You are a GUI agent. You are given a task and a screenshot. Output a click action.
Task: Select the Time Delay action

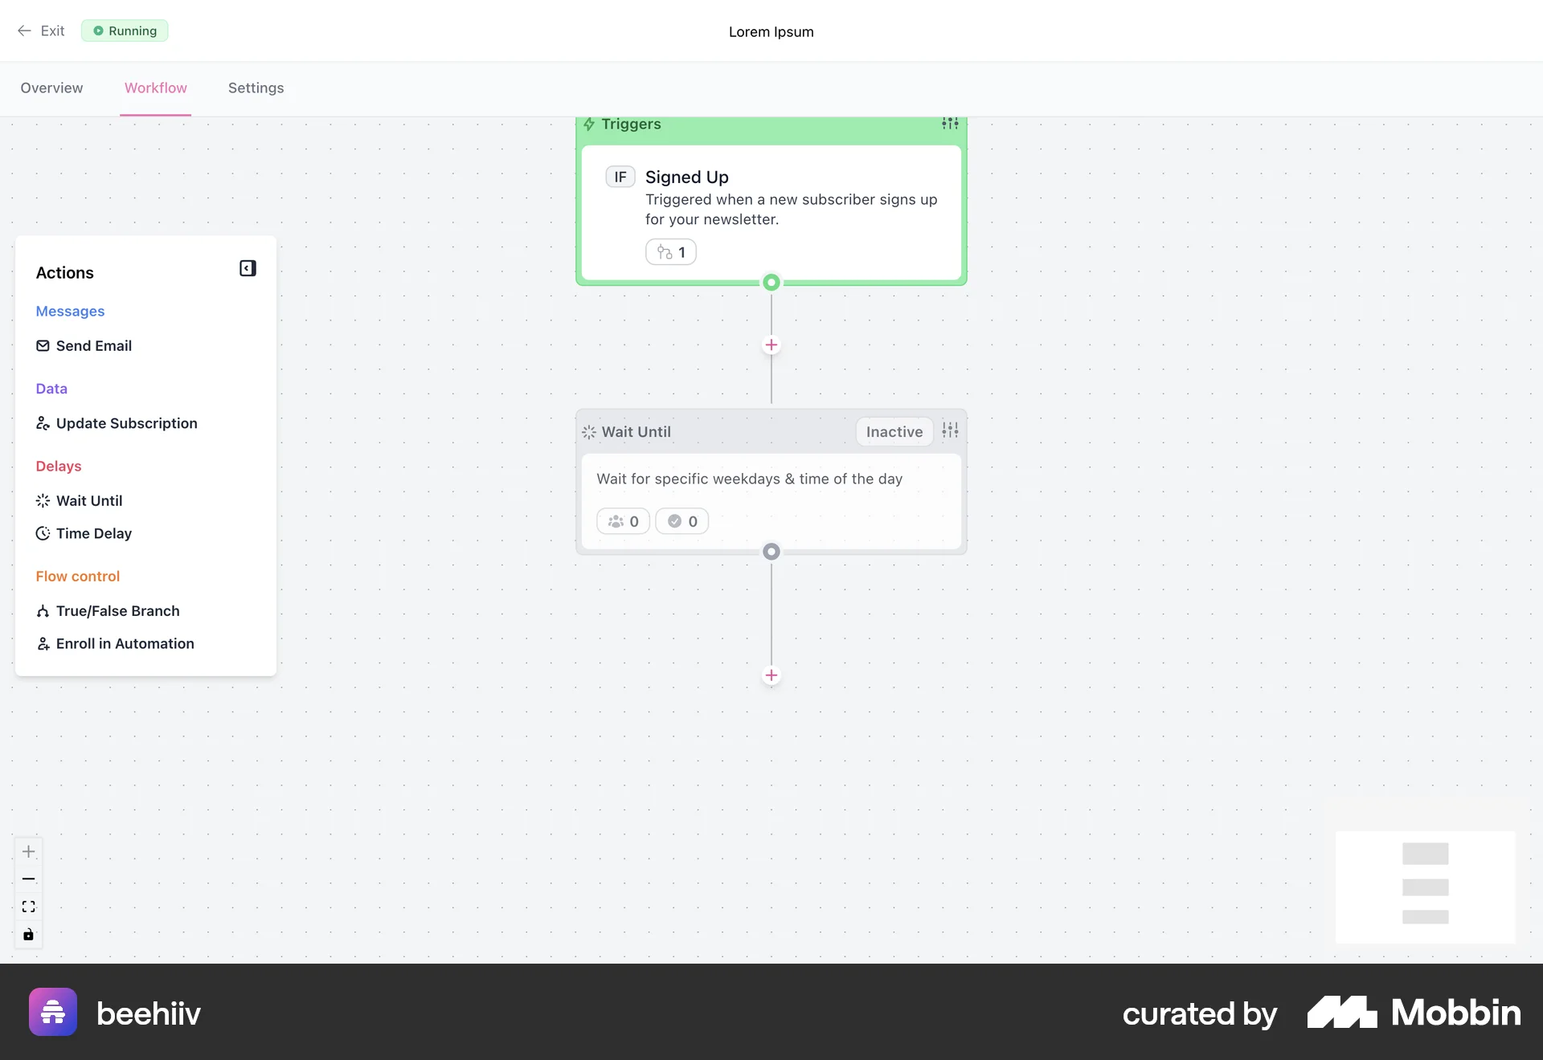point(93,533)
